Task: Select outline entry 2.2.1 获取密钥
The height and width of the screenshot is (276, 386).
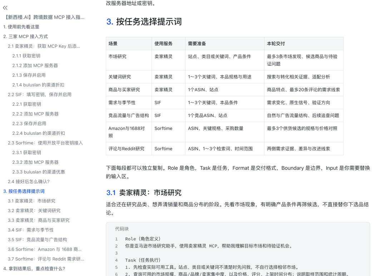Action: [x=26, y=104]
